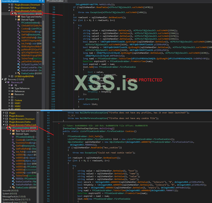
Task: Click "Could not read cookie table" string
Action: click(x=116, y=153)
